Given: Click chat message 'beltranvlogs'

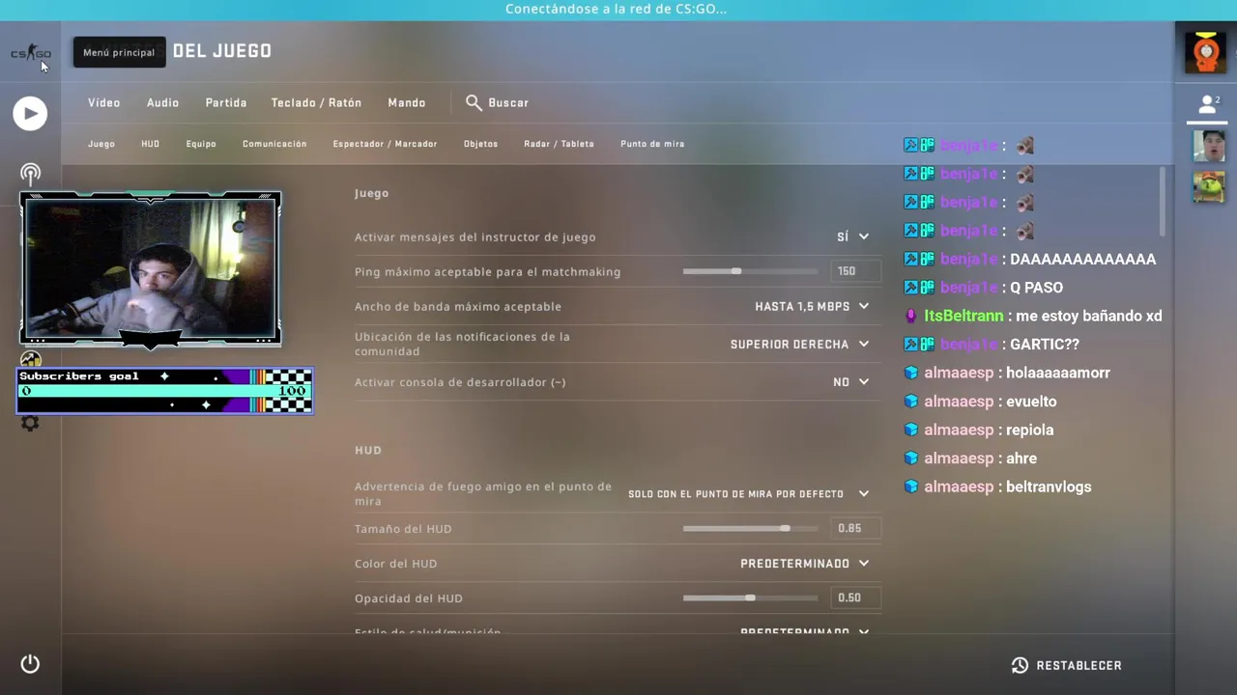Looking at the screenshot, I should (x=1049, y=486).
